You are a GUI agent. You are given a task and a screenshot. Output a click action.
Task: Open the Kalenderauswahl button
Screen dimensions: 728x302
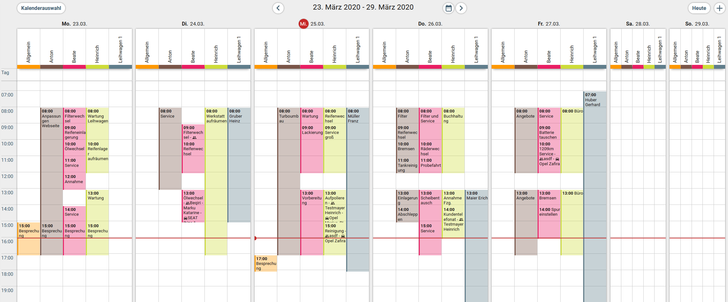point(41,8)
